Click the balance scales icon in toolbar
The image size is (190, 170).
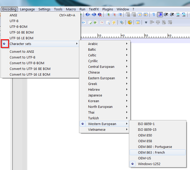pyautogui.click(x=158, y=23)
